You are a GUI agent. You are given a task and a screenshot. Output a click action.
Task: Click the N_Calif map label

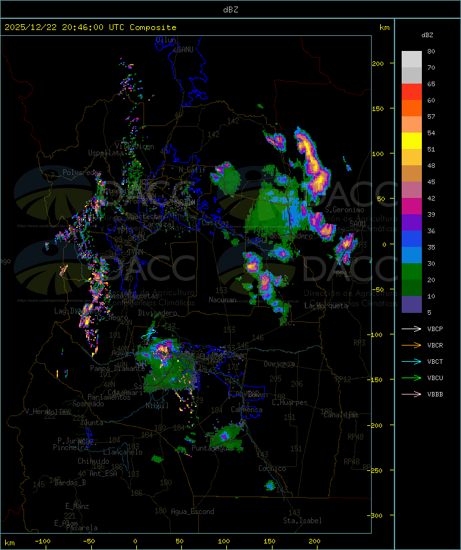point(192,170)
